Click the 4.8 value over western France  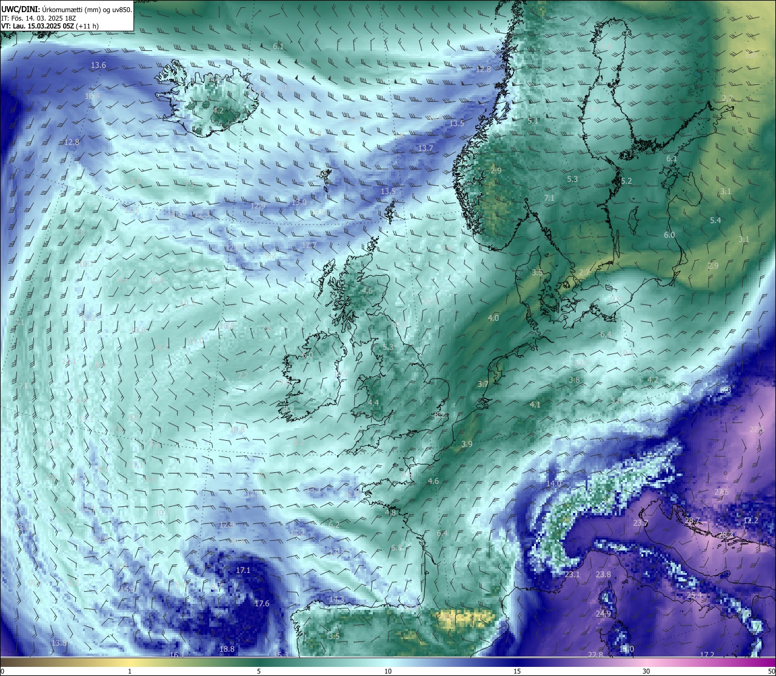[390, 512]
